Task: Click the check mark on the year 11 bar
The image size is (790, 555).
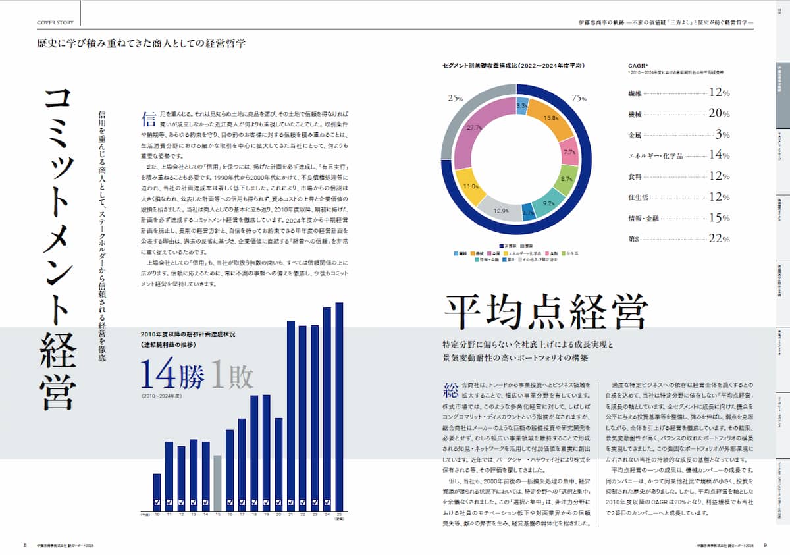Action: (x=169, y=504)
